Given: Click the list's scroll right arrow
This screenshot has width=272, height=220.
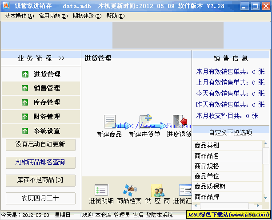Looking at the screenshot, I should pos(258,206).
